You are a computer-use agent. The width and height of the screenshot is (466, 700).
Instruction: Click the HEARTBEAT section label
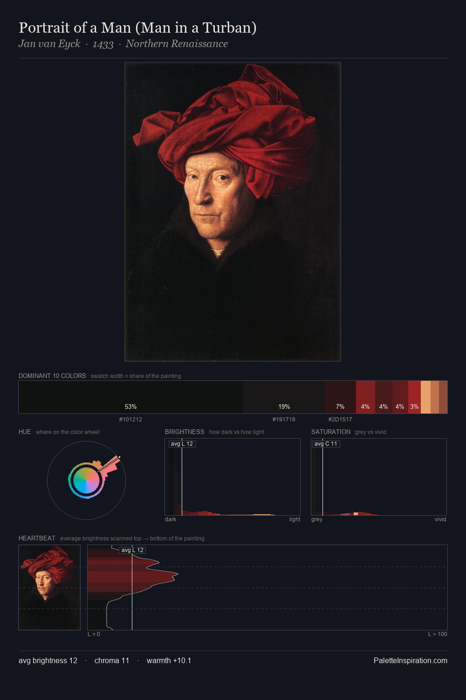(x=37, y=538)
